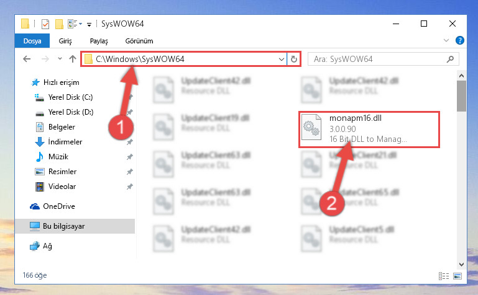This screenshot has width=478, height=295.
Task: Switch to details view layout icon
Action: (444, 276)
